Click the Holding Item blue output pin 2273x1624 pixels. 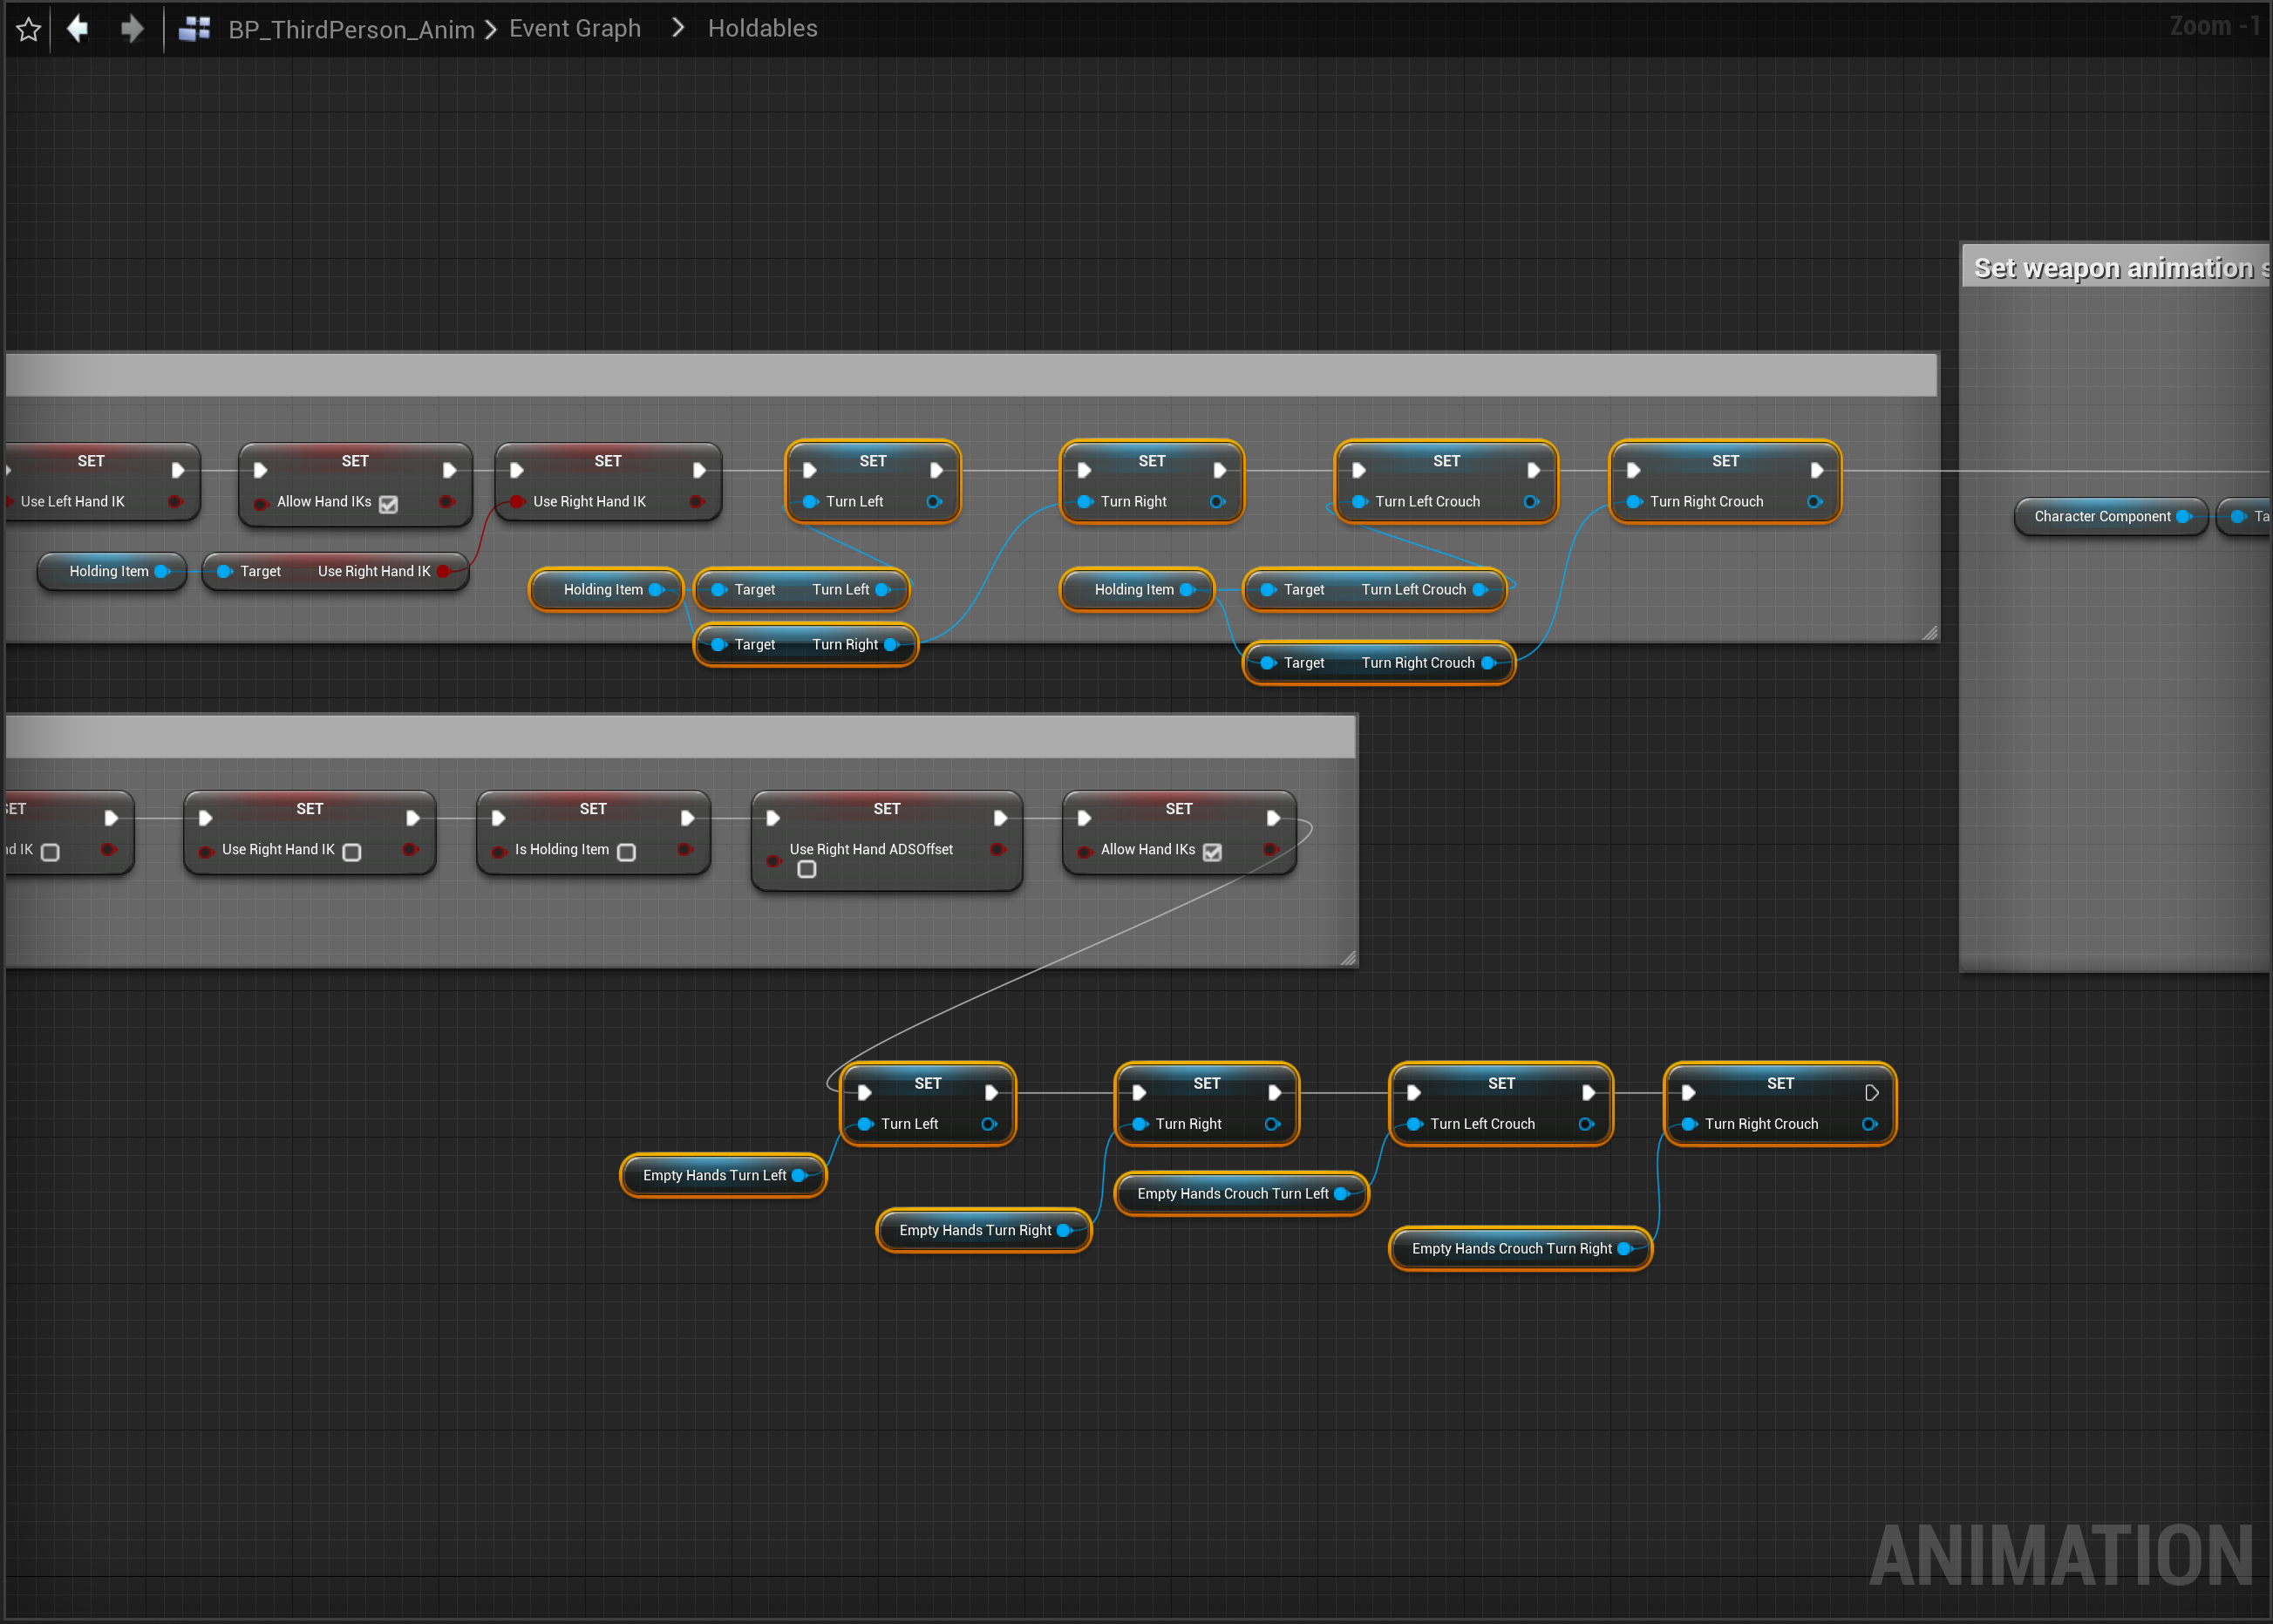click(x=161, y=571)
